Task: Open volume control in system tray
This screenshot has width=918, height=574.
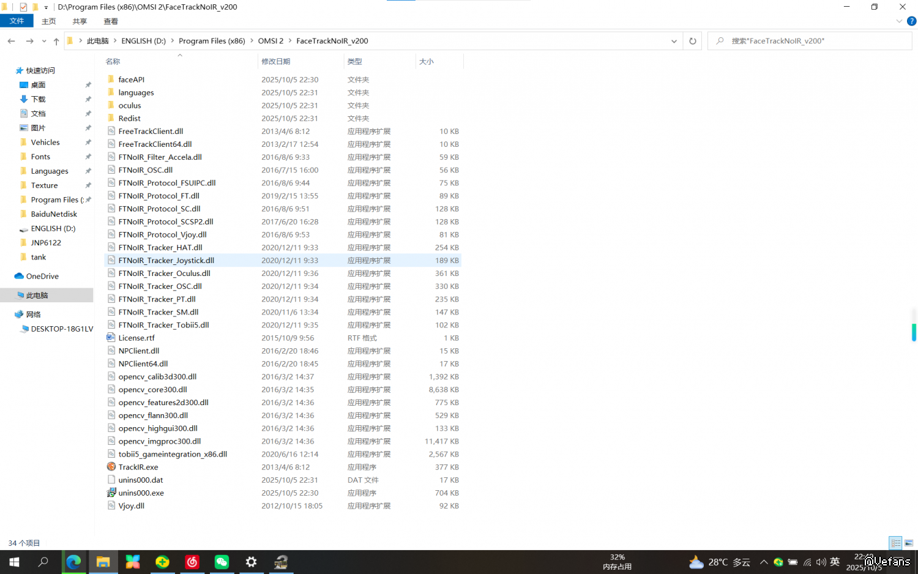Action: 821,562
